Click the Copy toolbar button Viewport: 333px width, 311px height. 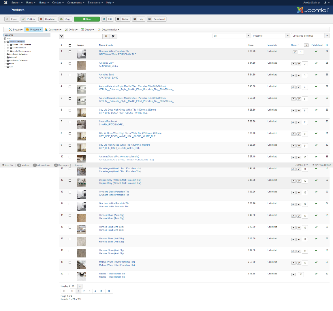65,19
